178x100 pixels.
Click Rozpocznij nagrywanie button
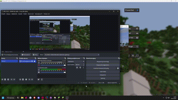coord(103,65)
